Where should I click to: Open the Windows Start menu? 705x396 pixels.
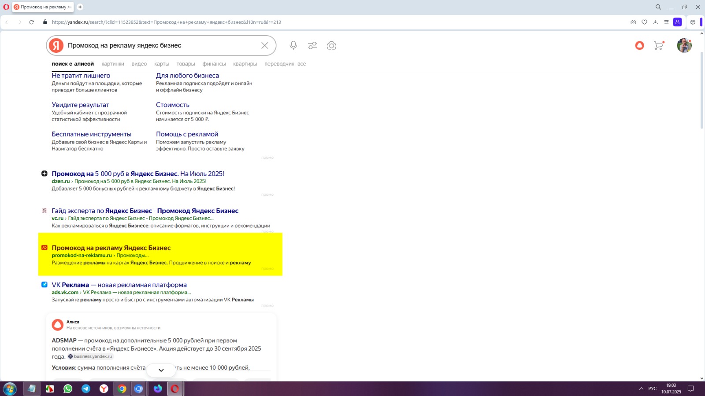tap(10, 389)
